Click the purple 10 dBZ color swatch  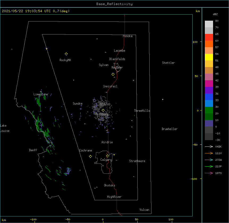tap(209, 123)
